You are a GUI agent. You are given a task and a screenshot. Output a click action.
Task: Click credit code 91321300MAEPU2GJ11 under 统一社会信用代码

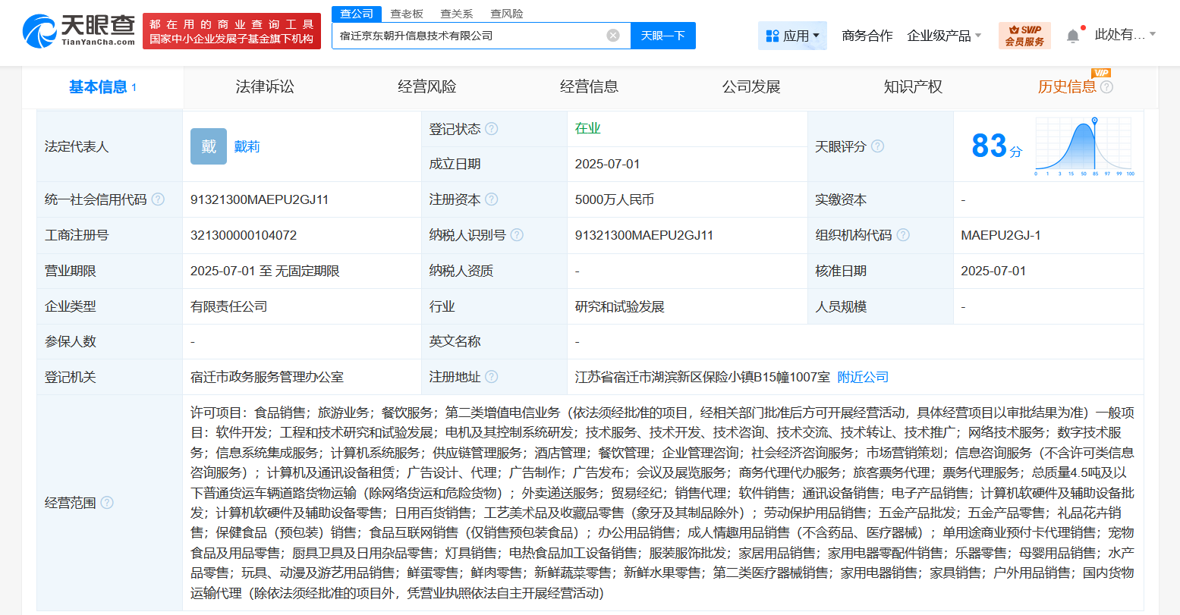click(260, 199)
